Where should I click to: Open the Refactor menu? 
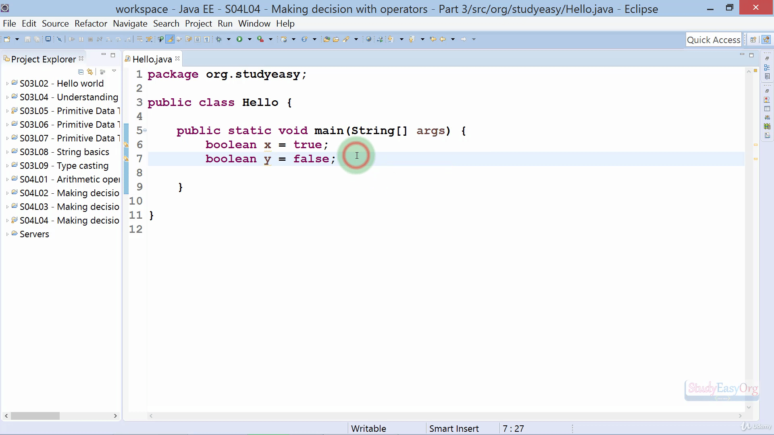[x=91, y=23]
